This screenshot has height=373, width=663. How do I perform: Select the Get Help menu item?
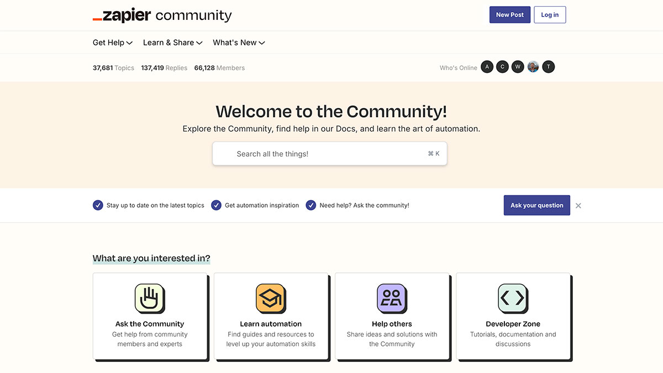[x=108, y=43]
